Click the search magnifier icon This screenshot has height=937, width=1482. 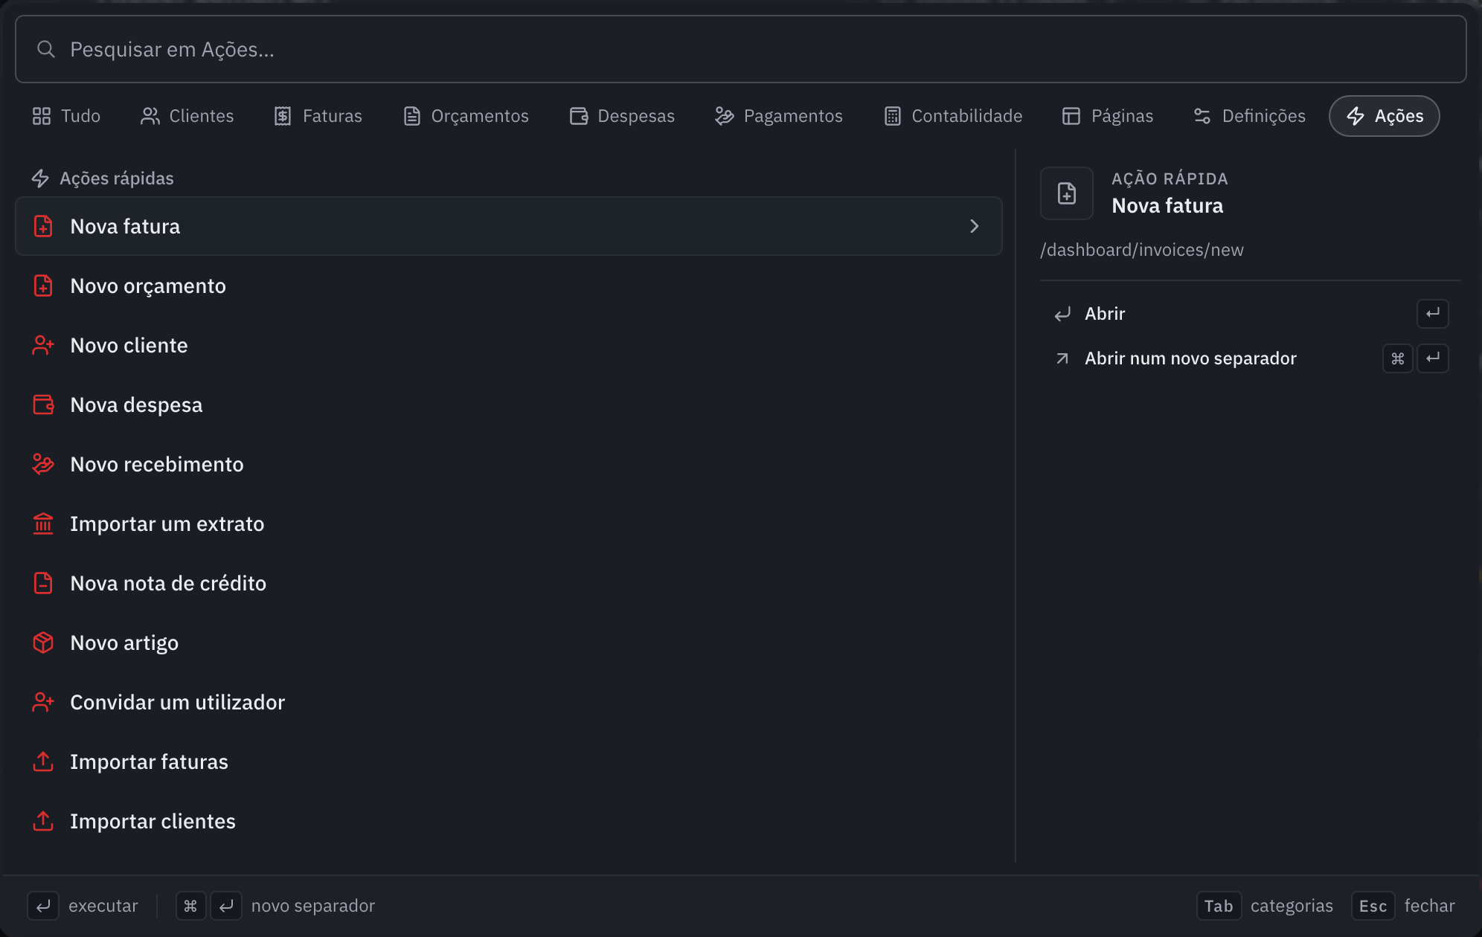pos(46,49)
